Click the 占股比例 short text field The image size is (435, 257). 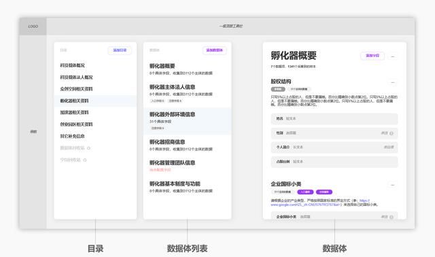pos(334,162)
